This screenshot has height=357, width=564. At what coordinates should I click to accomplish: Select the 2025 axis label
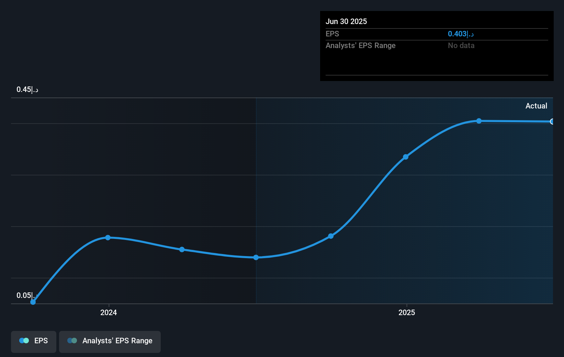click(x=407, y=313)
